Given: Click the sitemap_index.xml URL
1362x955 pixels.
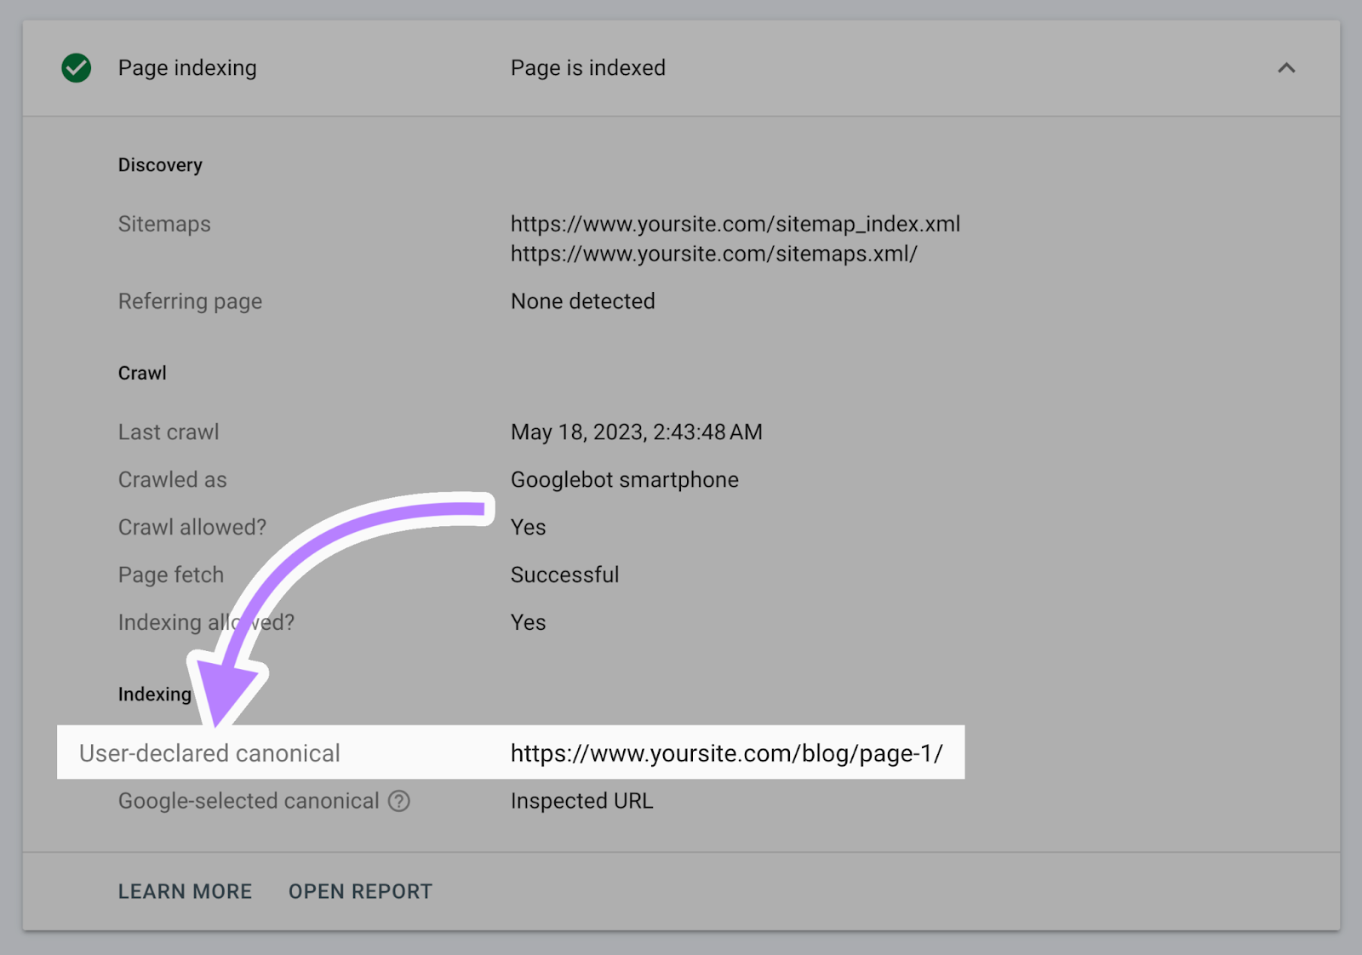Looking at the screenshot, I should coord(735,224).
